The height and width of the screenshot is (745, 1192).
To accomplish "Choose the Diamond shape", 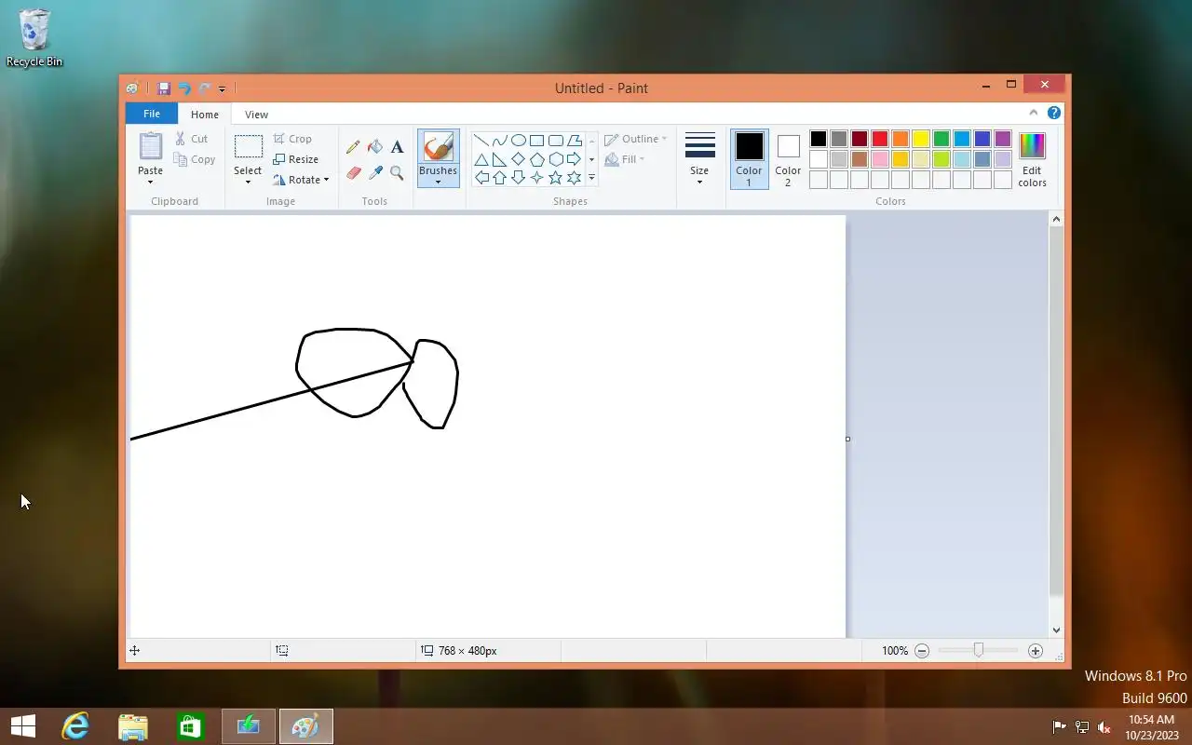I will pyautogui.click(x=519, y=159).
